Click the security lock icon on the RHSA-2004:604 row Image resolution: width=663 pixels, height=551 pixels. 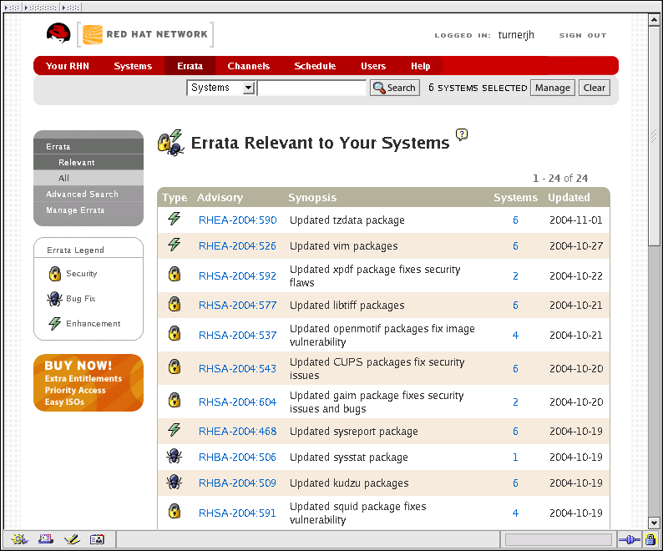175,401
